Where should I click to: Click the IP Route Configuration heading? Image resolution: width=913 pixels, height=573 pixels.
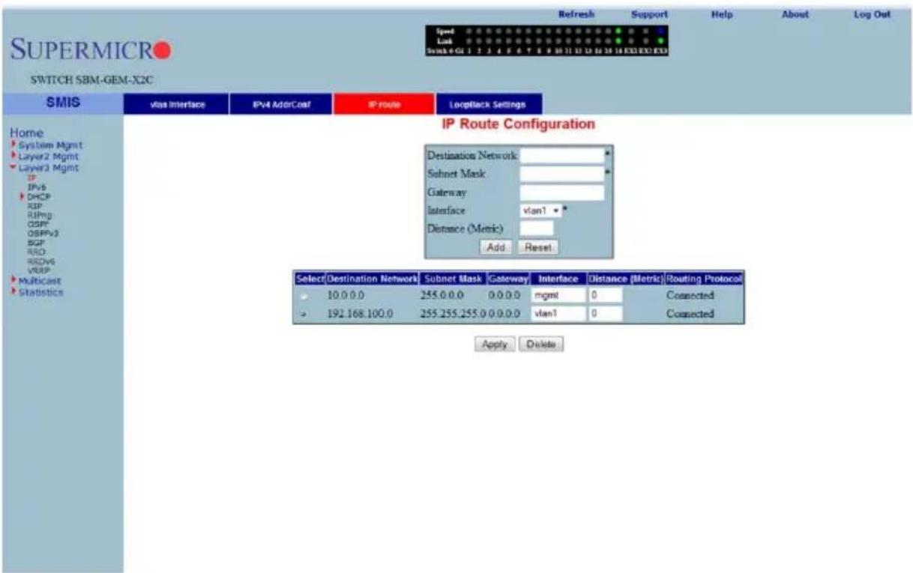point(519,124)
